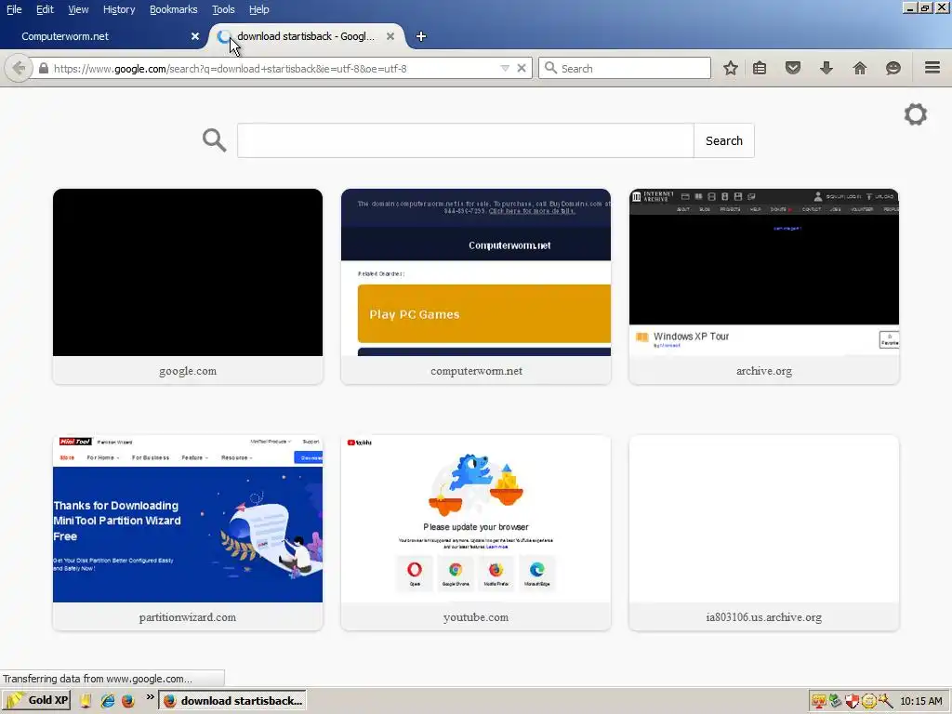Open the View menu
Screen dimensions: 952x714
[x=78, y=9]
